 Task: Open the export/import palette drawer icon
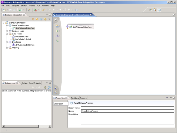click(x=57, y=31)
